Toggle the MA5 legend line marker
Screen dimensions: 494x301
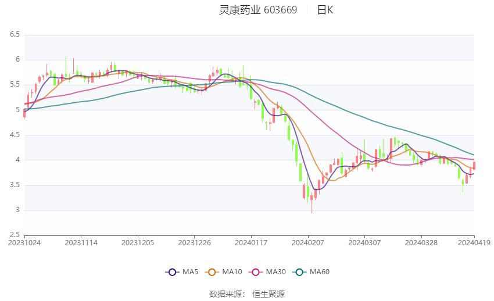(x=172, y=272)
